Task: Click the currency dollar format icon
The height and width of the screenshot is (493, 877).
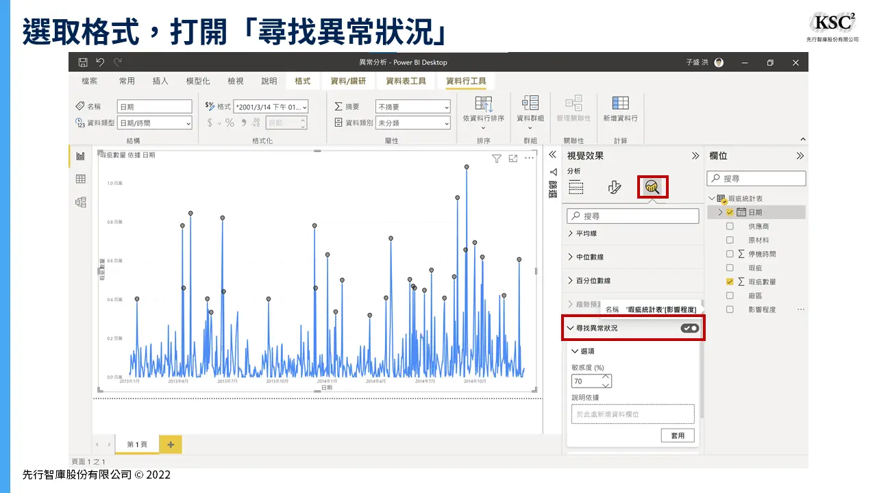Action: tap(209, 123)
